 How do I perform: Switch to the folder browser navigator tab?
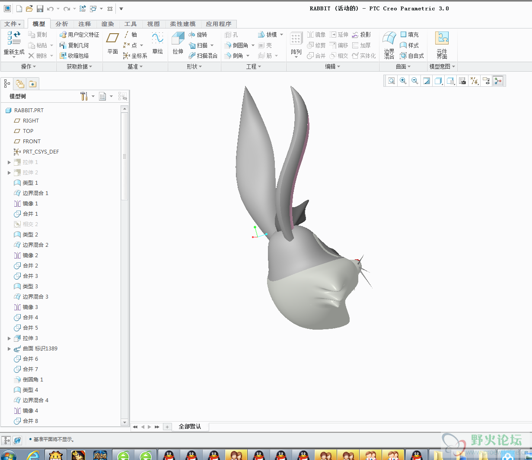coord(20,84)
